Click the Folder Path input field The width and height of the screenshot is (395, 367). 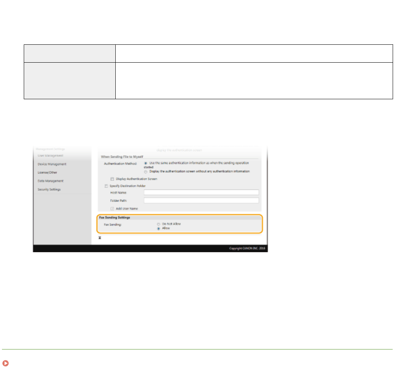point(201,200)
